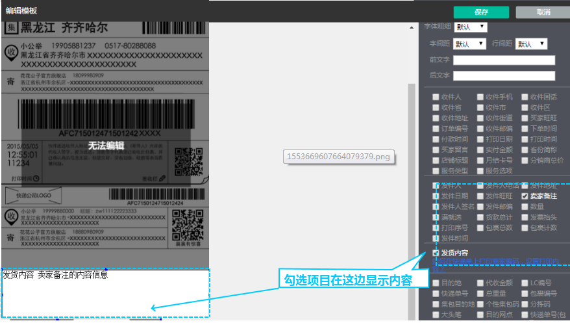Tick the 数量 checkbox
The width and height of the screenshot is (570, 323).
525,207
